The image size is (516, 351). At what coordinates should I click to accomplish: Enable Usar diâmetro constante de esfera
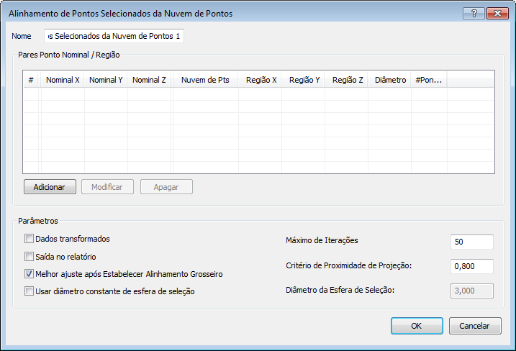point(30,291)
